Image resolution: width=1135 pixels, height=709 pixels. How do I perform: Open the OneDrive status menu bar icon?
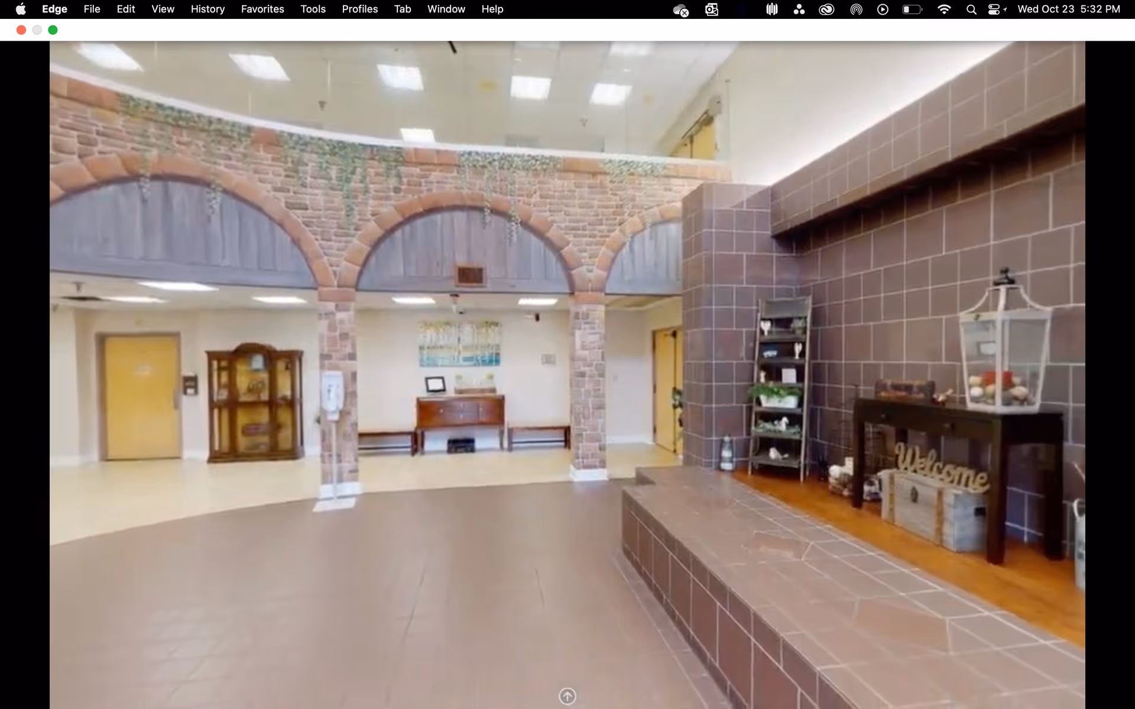tap(680, 9)
